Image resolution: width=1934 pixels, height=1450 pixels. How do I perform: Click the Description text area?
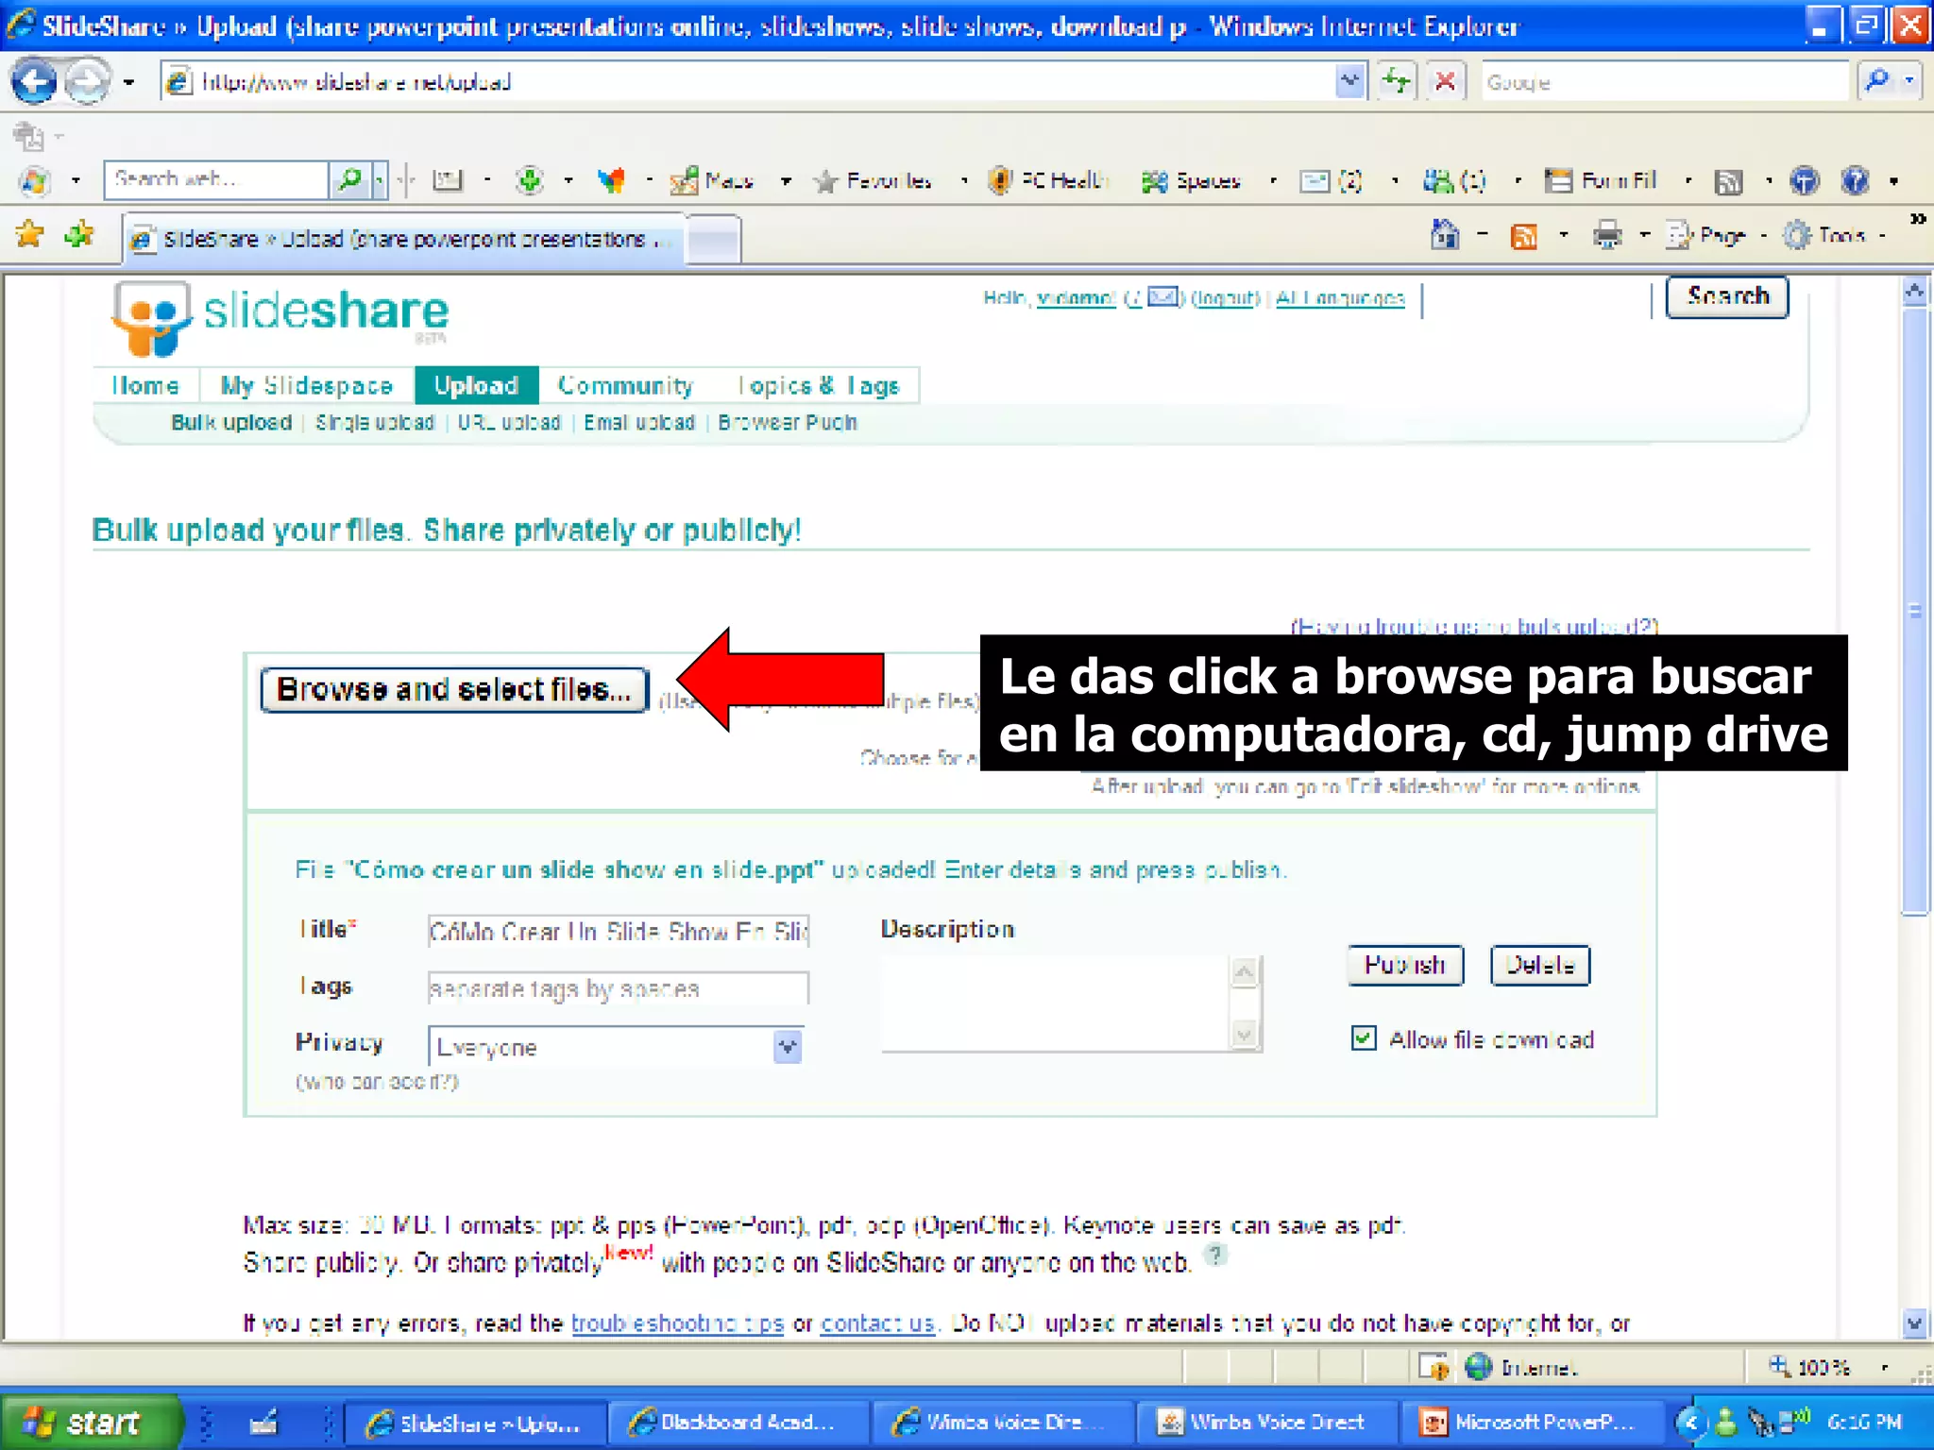coord(1056,1003)
